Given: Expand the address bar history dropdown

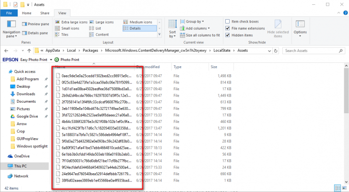Looking at the screenshot, I should tap(269, 51).
